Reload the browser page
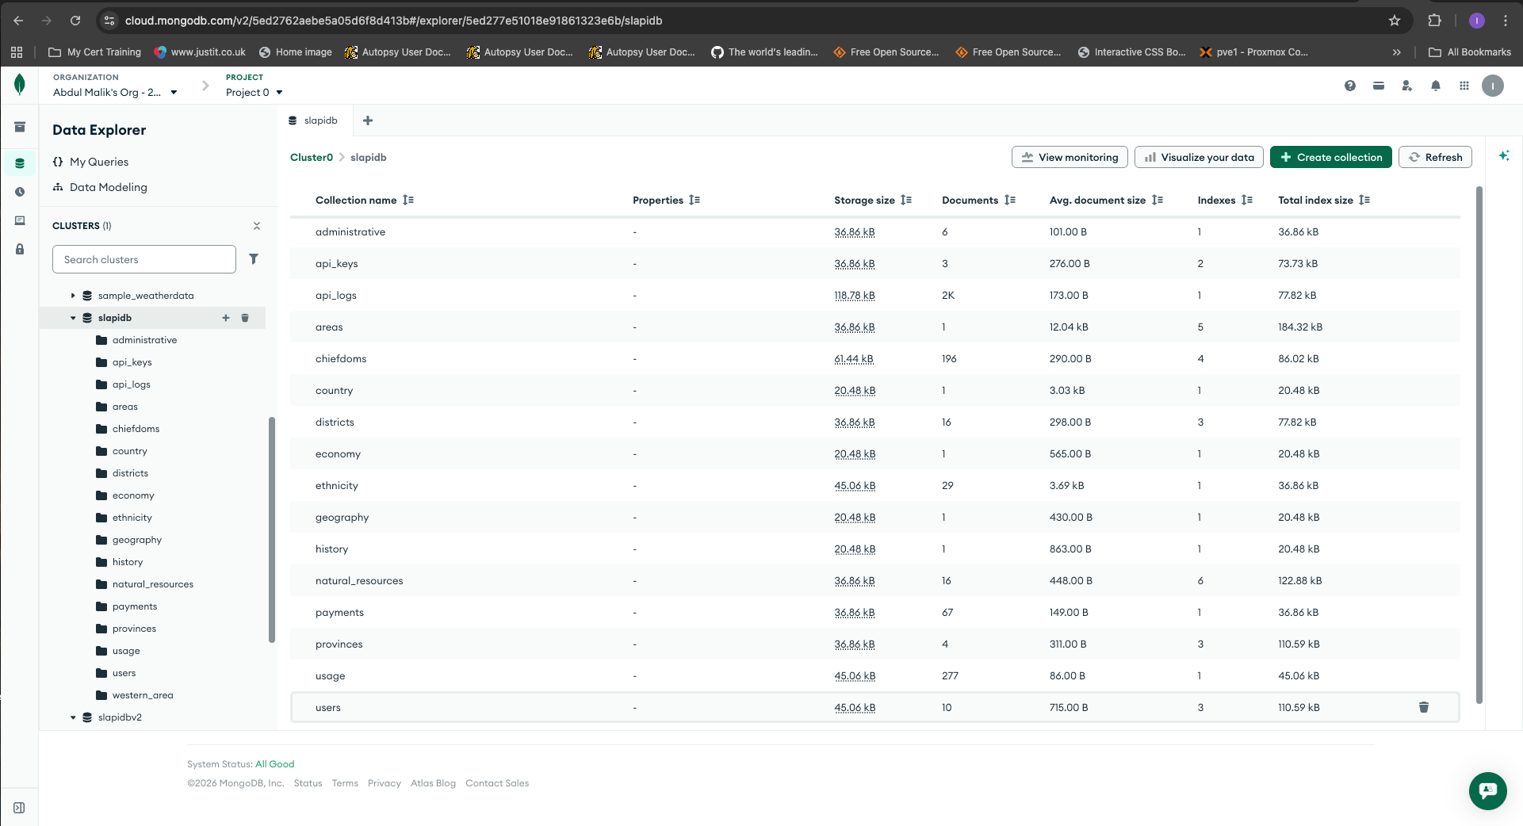This screenshot has width=1523, height=826. coord(75,21)
